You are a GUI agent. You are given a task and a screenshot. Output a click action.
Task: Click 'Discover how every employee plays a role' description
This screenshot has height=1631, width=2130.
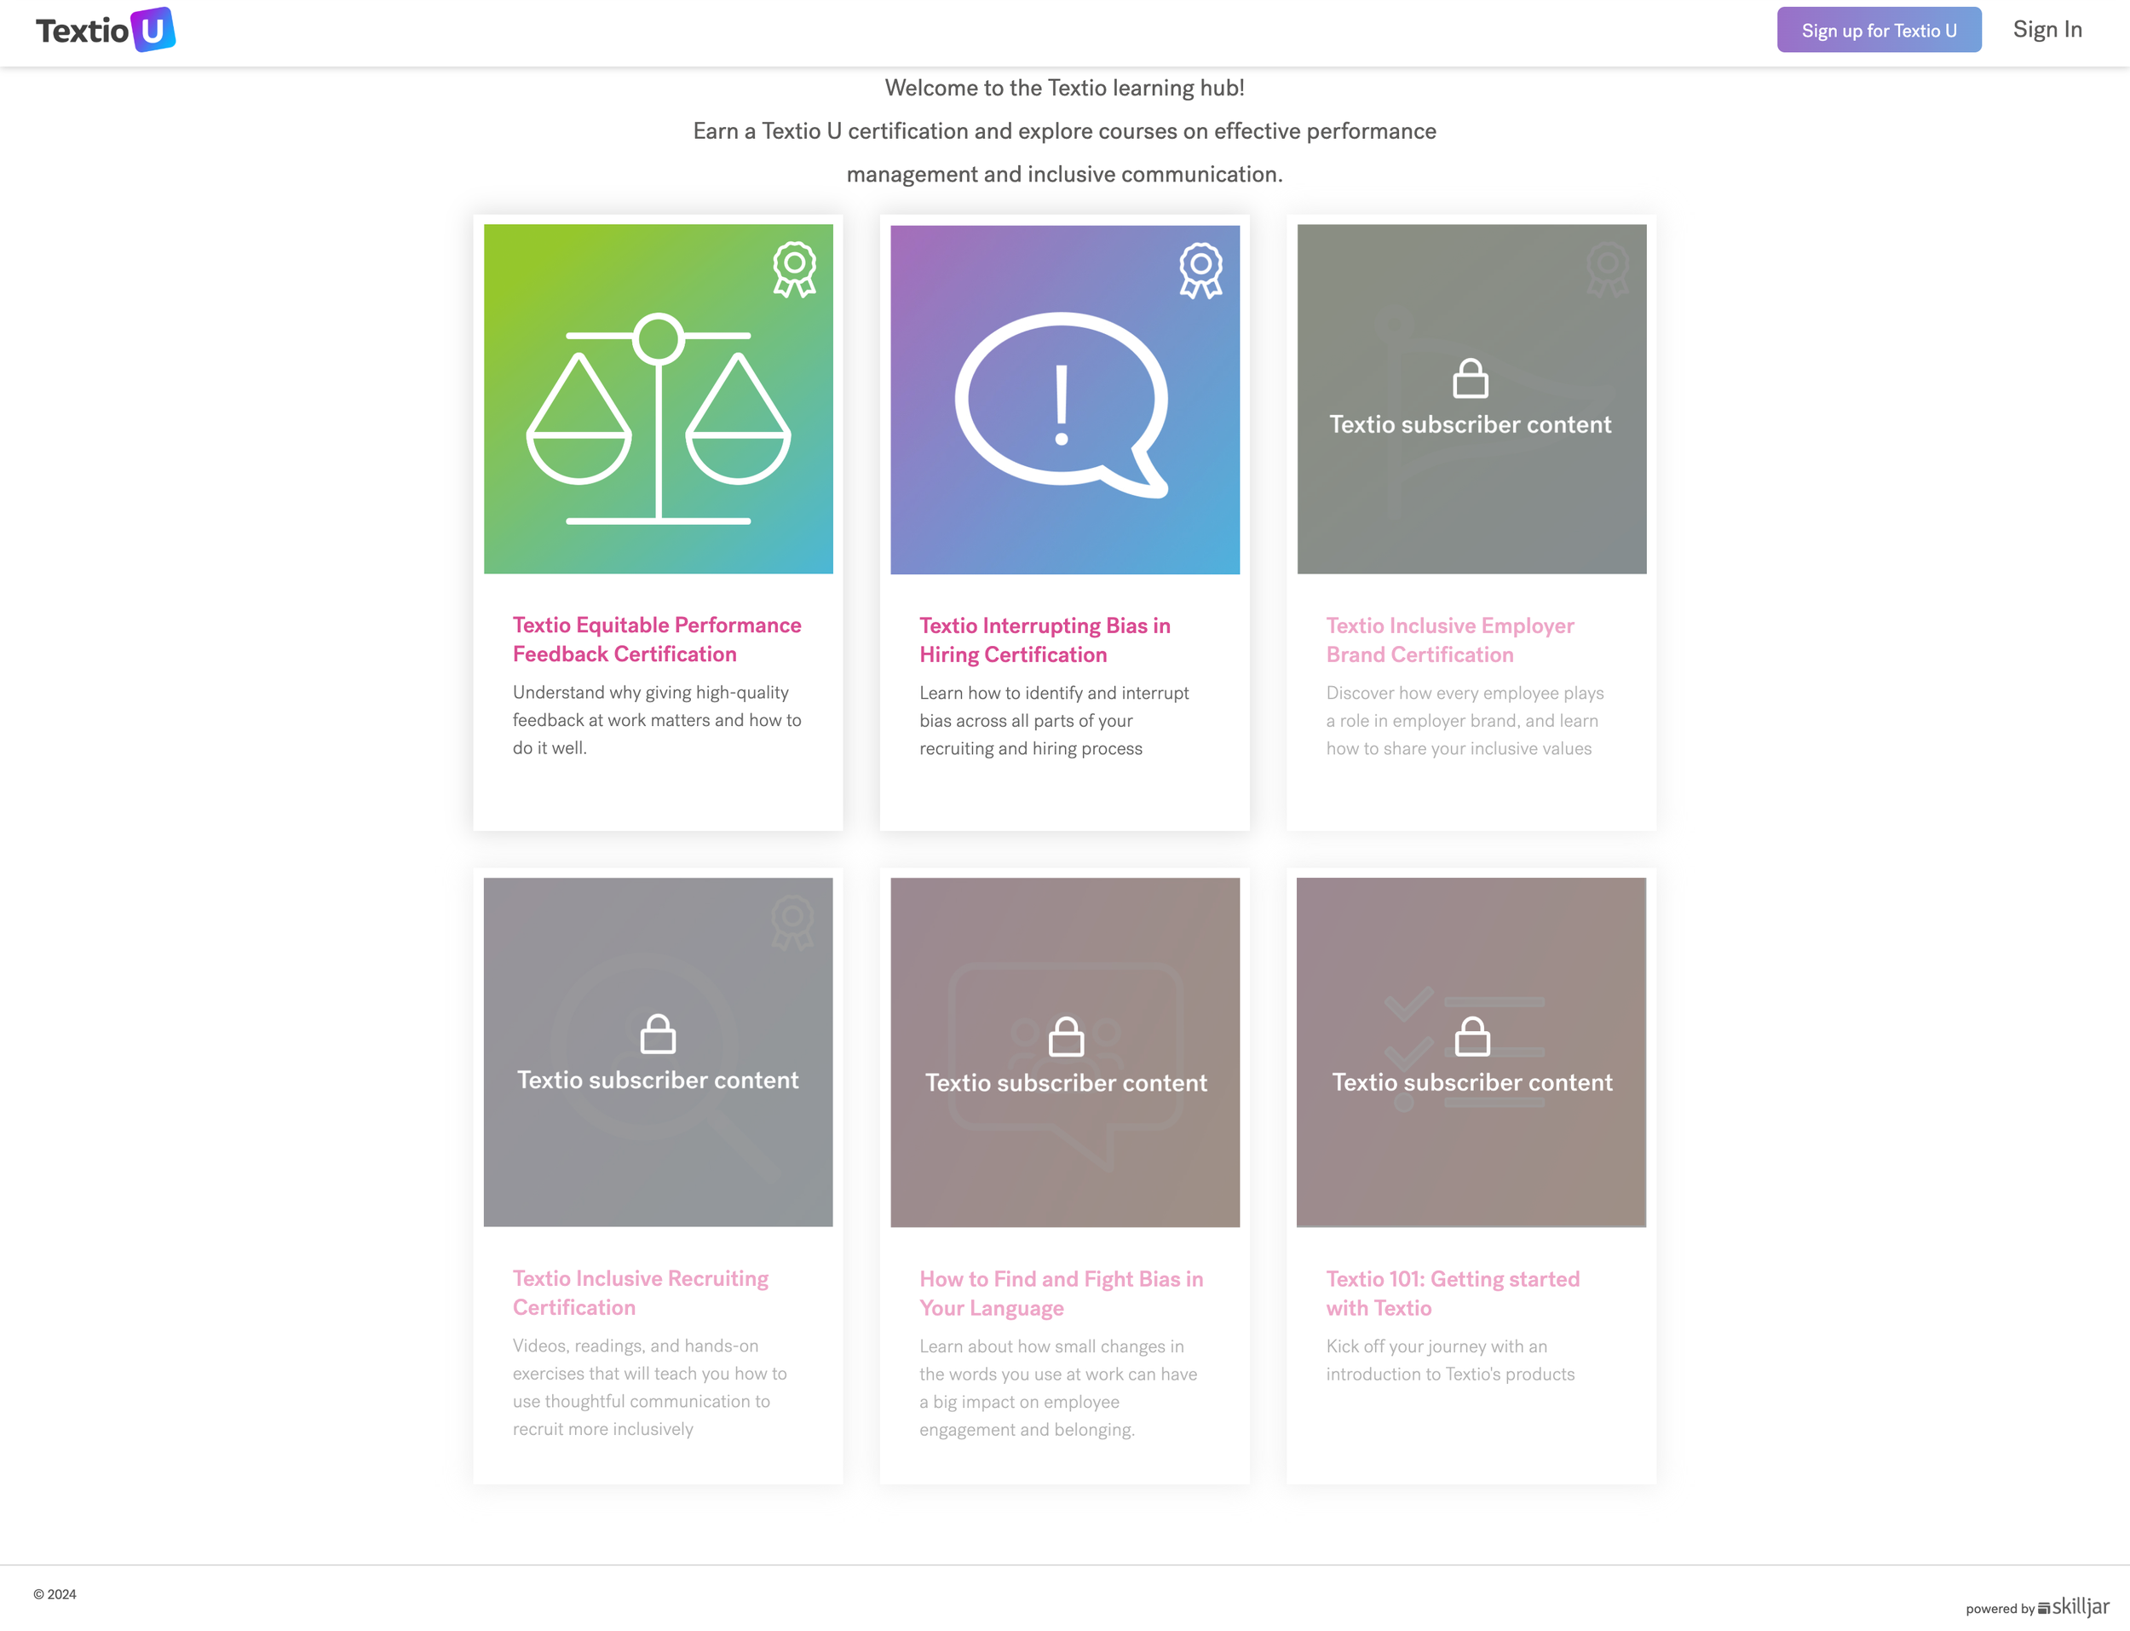pyautogui.click(x=1465, y=720)
